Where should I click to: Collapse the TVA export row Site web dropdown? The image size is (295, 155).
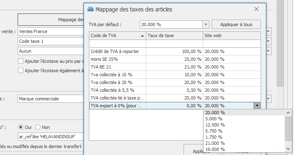click(x=257, y=106)
